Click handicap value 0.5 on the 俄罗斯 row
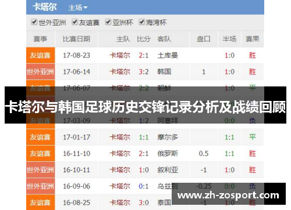The height and width of the screenshot is (210, 291). pyautogui.click(x=204, y=154)
